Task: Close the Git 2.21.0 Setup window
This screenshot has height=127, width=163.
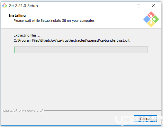Action: coord(153,6)
